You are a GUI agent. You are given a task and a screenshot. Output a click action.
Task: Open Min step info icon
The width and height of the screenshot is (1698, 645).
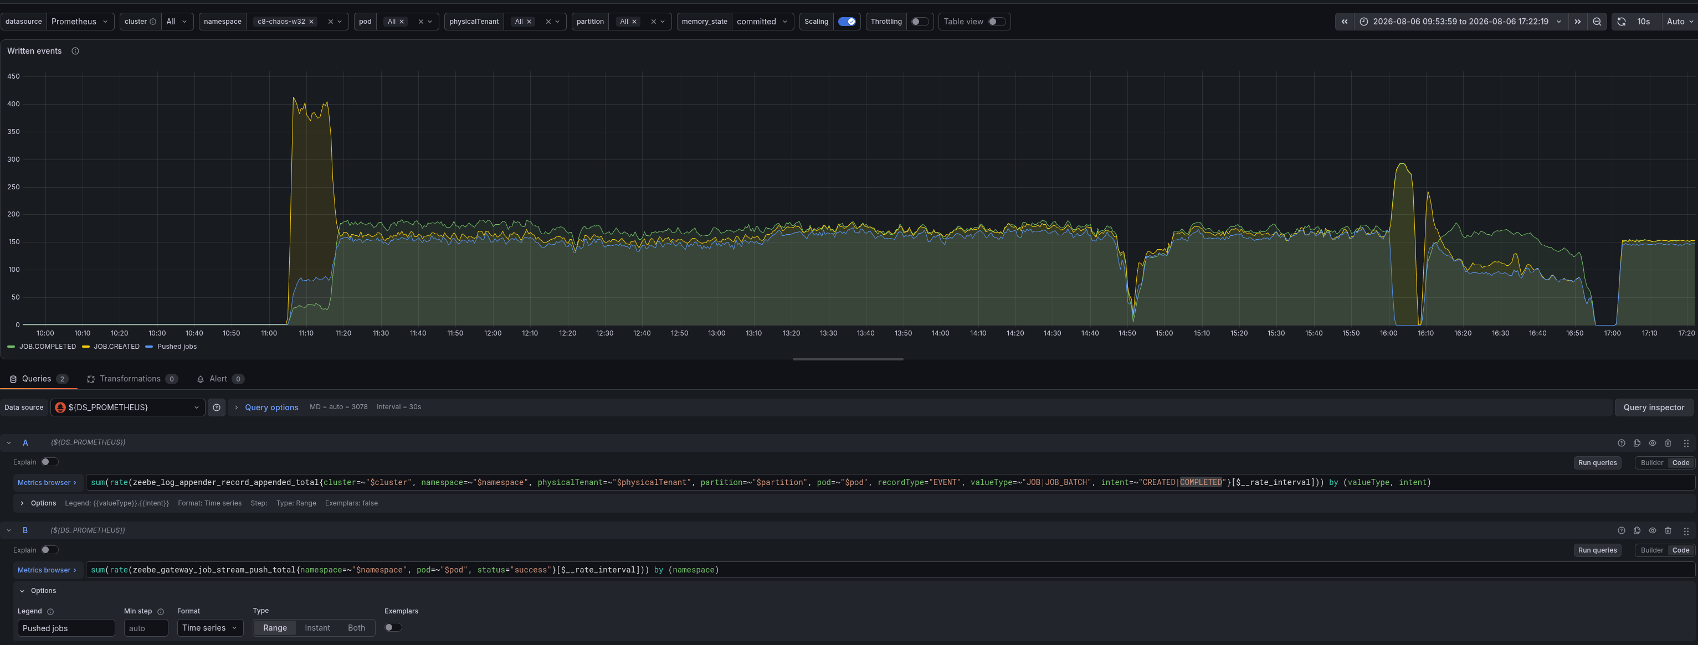point(161,612)
